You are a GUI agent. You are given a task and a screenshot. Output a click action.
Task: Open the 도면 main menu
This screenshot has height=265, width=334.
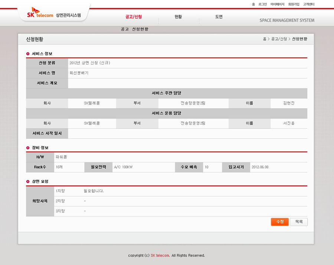pyautogui.click(x=219, y=17)
